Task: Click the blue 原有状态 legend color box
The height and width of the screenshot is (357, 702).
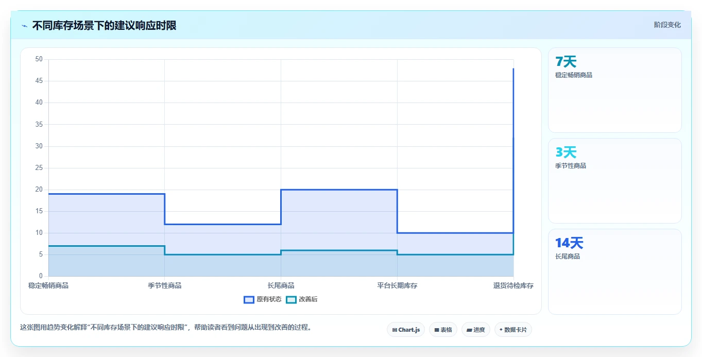Action: point(249,299)
